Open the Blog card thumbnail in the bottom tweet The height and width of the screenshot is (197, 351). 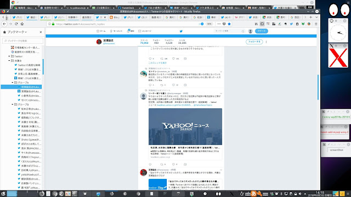[157, 184]
